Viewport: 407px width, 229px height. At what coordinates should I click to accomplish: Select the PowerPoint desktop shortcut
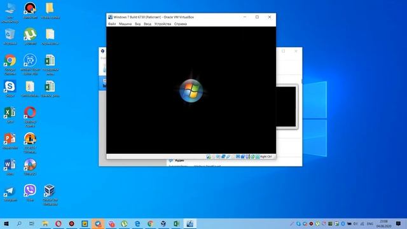pyautogui.click(x=10, y=141)
